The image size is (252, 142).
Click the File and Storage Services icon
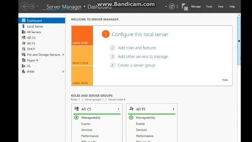(24, 54)
